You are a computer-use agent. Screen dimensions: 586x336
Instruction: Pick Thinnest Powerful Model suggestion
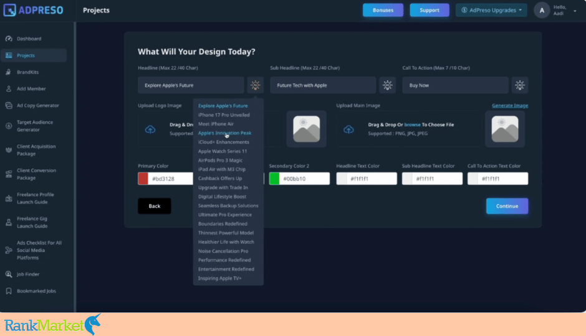click(x=226, y=233)
